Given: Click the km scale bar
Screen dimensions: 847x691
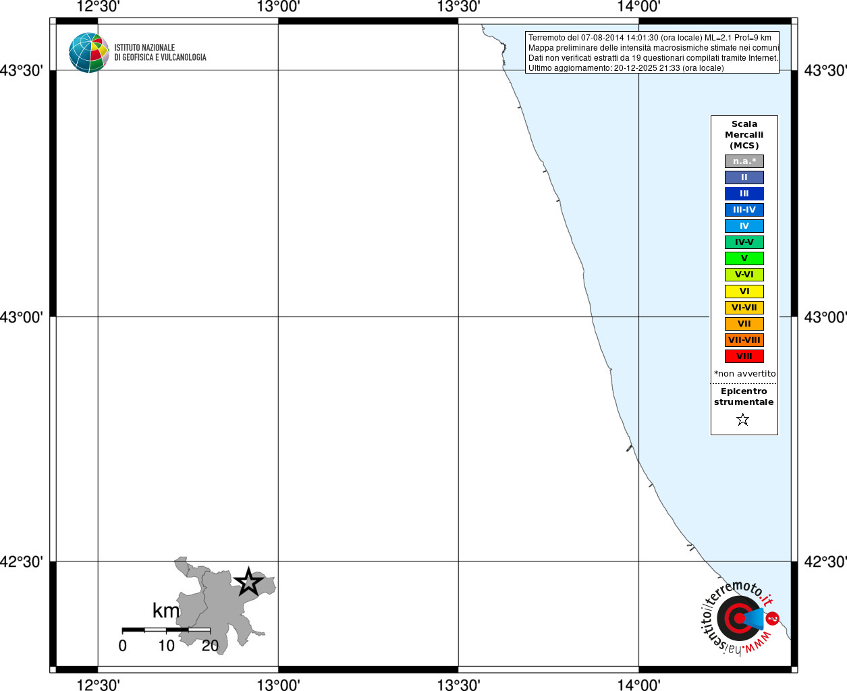Looking at the screenshot, I should (166, 630).
